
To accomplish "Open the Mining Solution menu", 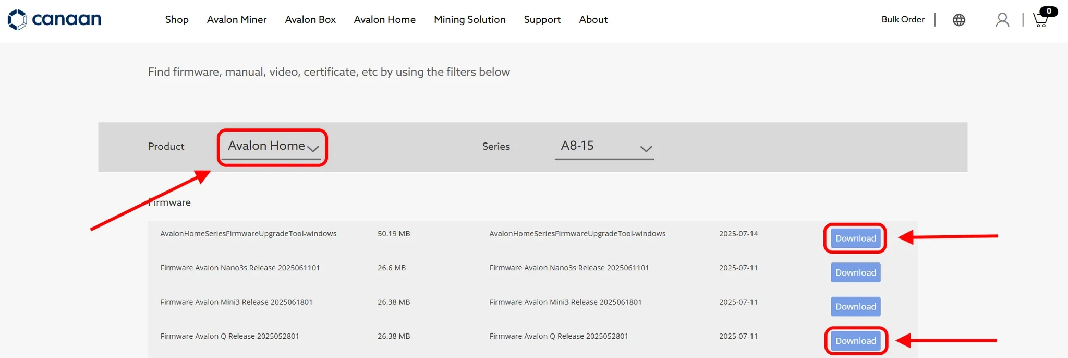I will click(470, 20).
